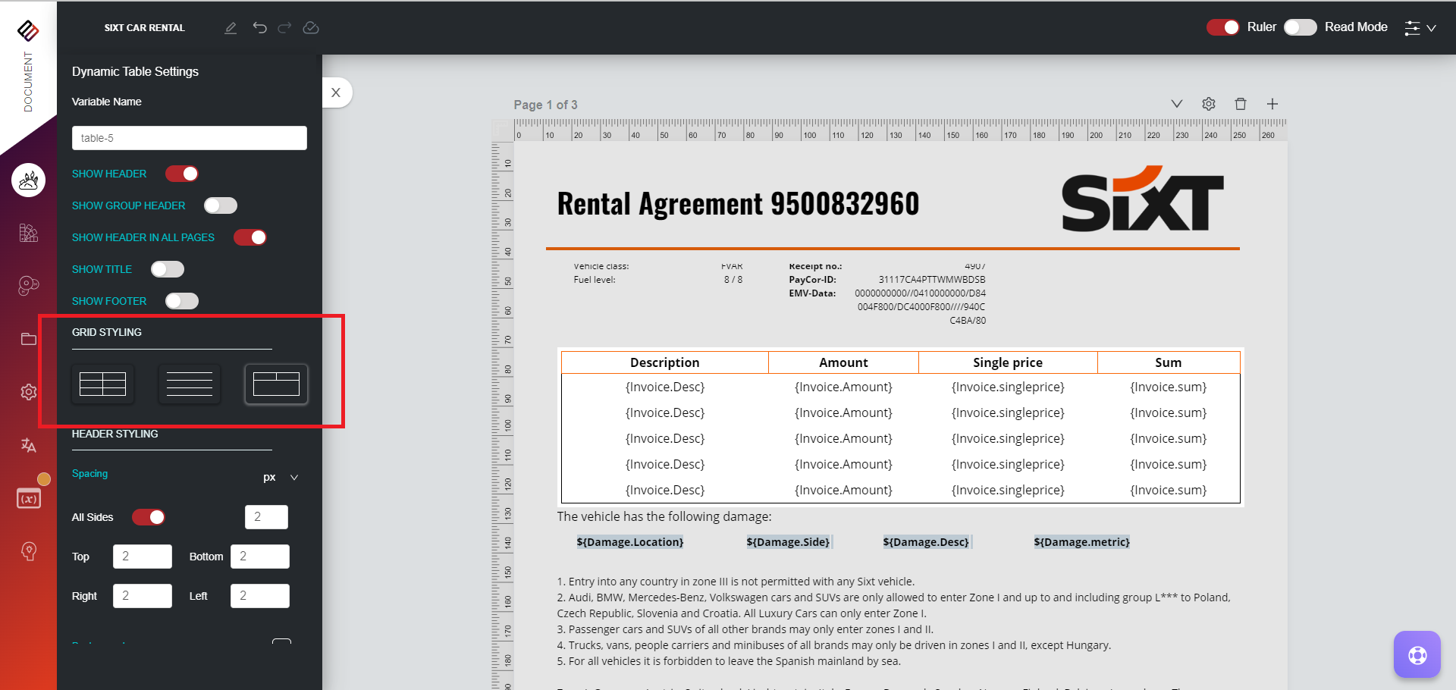The height and width of the screenshot is (690, 1456).
Task: Turn on Read Mode toggle
Action: 1300,27
